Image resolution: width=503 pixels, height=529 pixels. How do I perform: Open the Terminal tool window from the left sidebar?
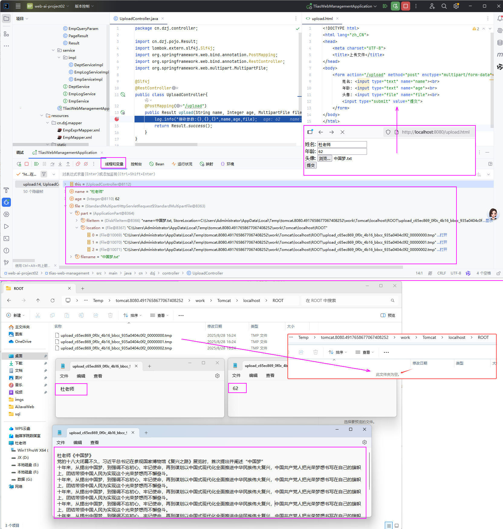(x=6, y=239)
